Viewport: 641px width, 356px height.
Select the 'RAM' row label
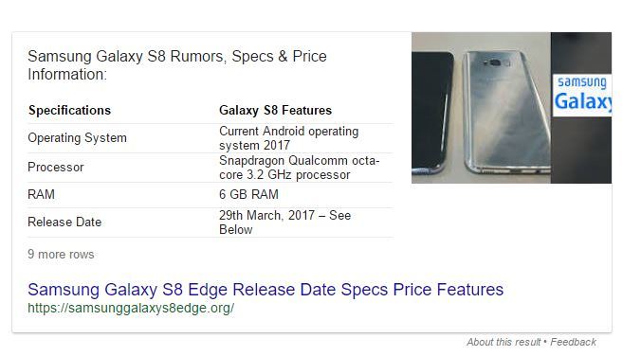pos(42,194)
